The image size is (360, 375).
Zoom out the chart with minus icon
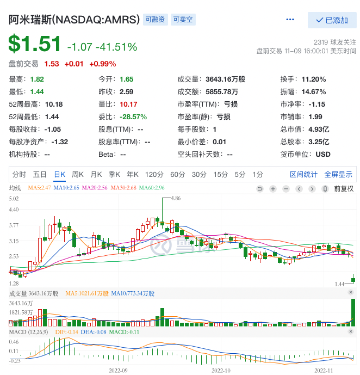(286, 189)
